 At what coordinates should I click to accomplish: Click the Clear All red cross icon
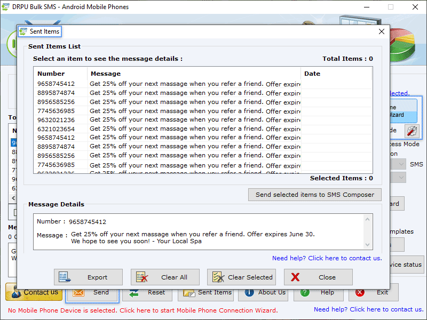coord(143,277)
